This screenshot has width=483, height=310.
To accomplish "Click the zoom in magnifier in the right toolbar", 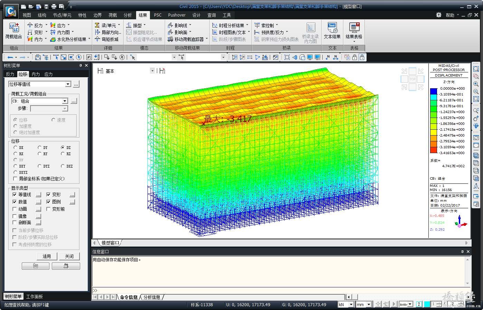I will point(476,84).
